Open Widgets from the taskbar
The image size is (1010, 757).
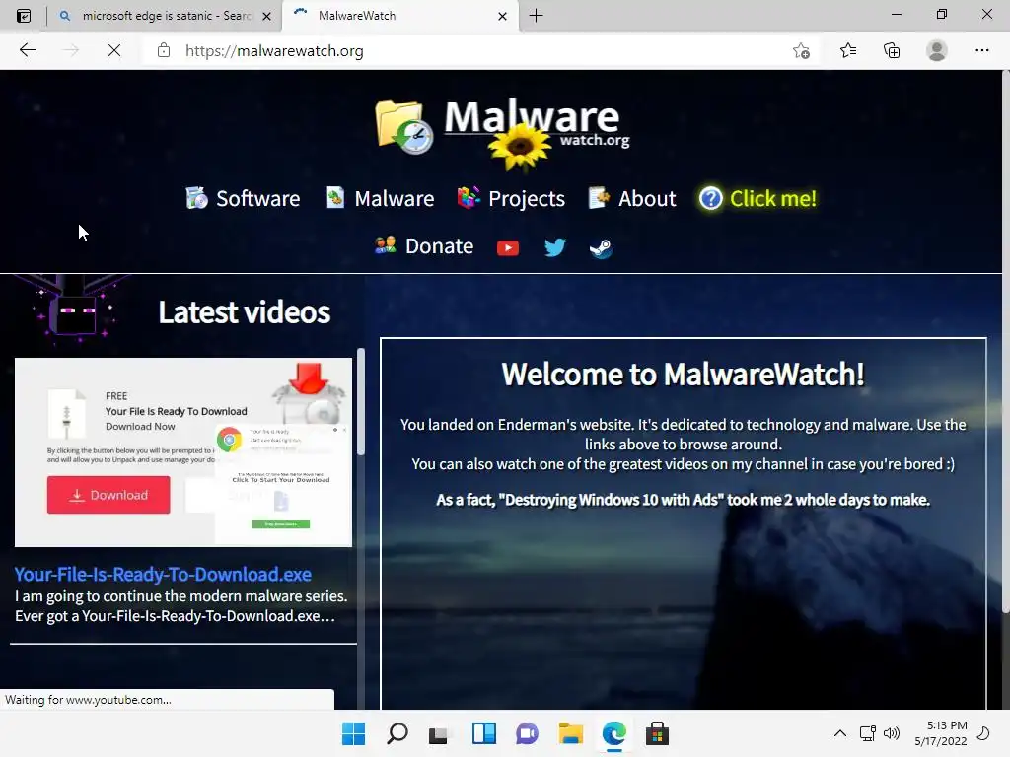tap(483, 733)
